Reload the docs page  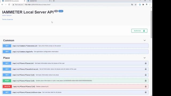(x=9, y=5)
